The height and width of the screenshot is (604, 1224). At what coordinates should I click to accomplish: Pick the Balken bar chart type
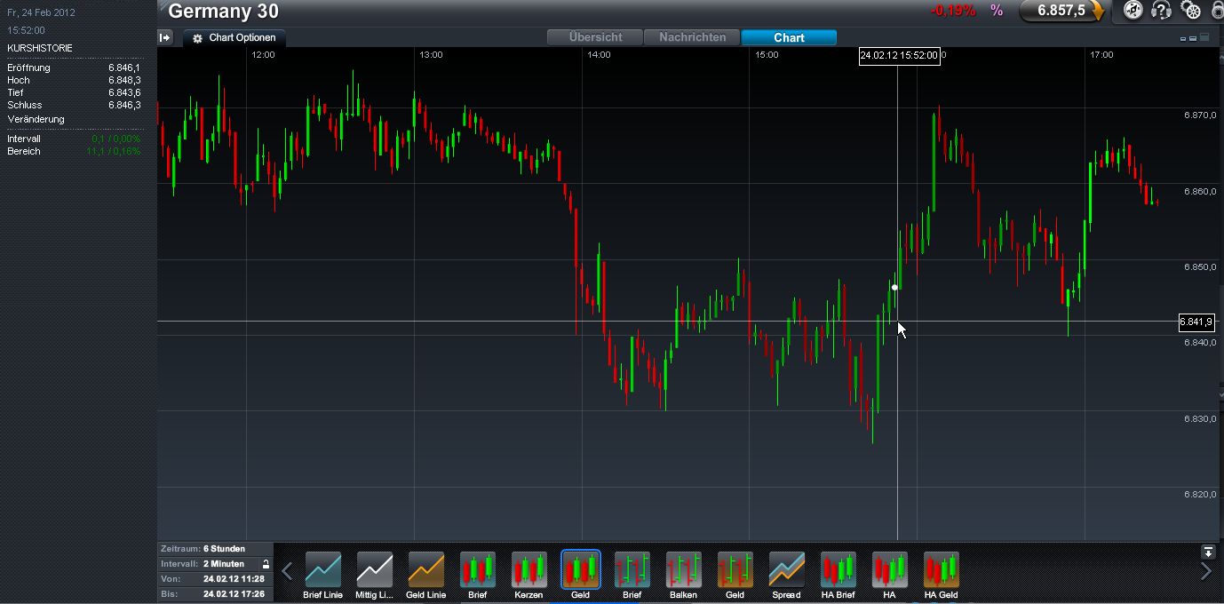(683, 570)
